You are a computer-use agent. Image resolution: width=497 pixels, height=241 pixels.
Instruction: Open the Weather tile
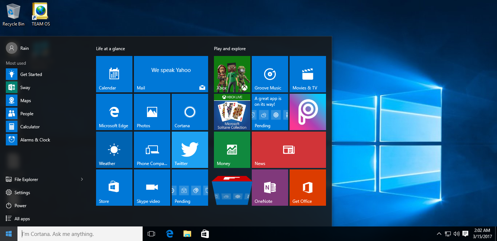[114, 150]
